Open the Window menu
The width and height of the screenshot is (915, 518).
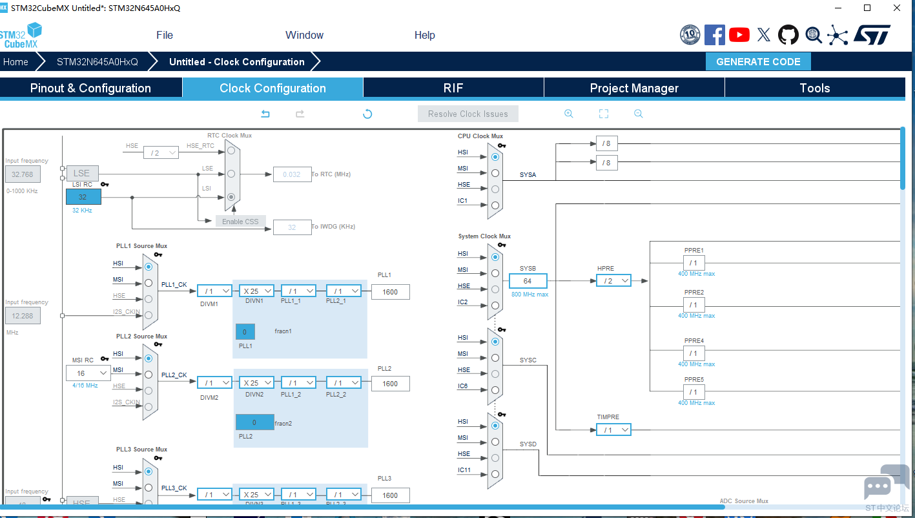pos(305,36)
